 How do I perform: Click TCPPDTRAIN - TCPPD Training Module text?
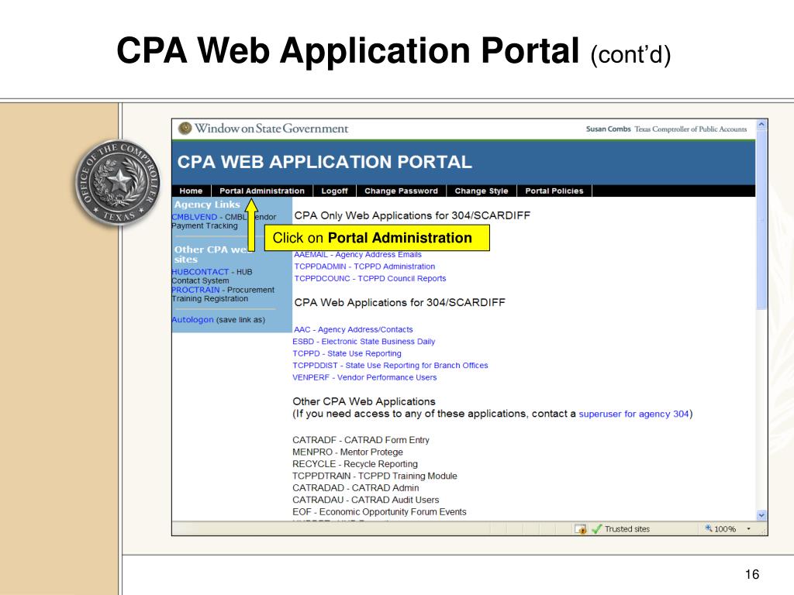pos(375,476)
